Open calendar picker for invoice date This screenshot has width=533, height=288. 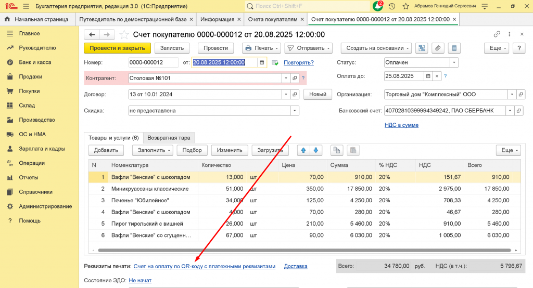pos(262,62)
